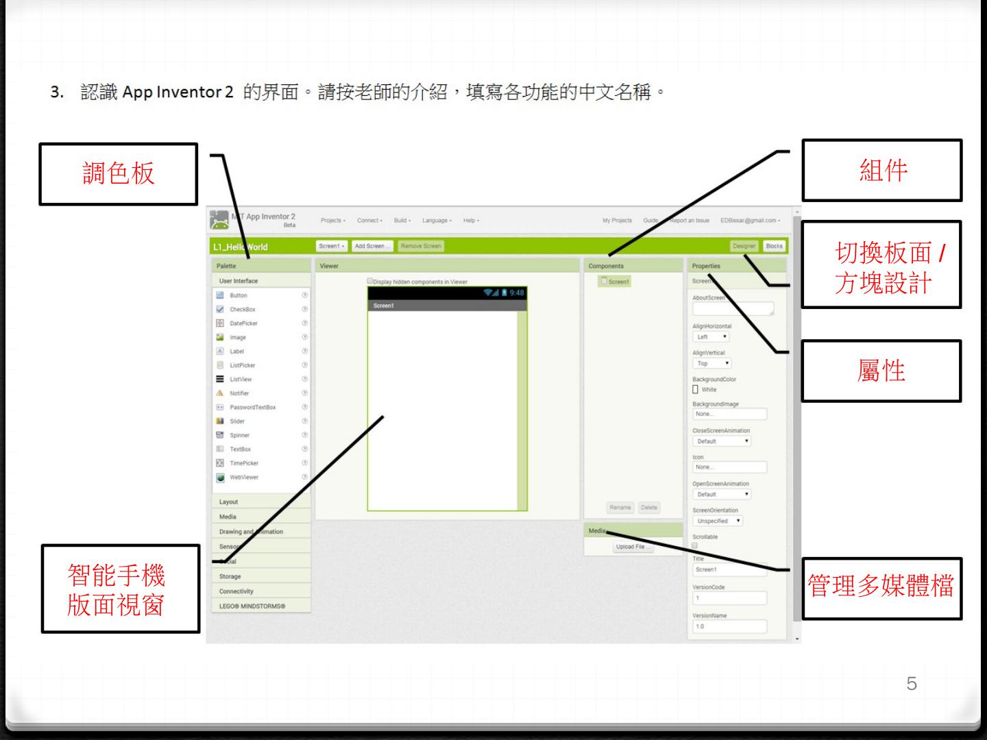
Task: Click the BackgroundColor White swatch
Action: pos(696,389)
